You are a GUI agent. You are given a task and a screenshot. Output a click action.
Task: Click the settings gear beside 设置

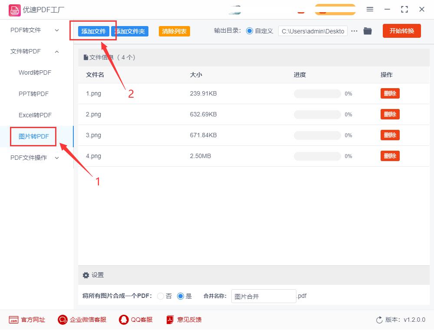[x=86, y=275]
